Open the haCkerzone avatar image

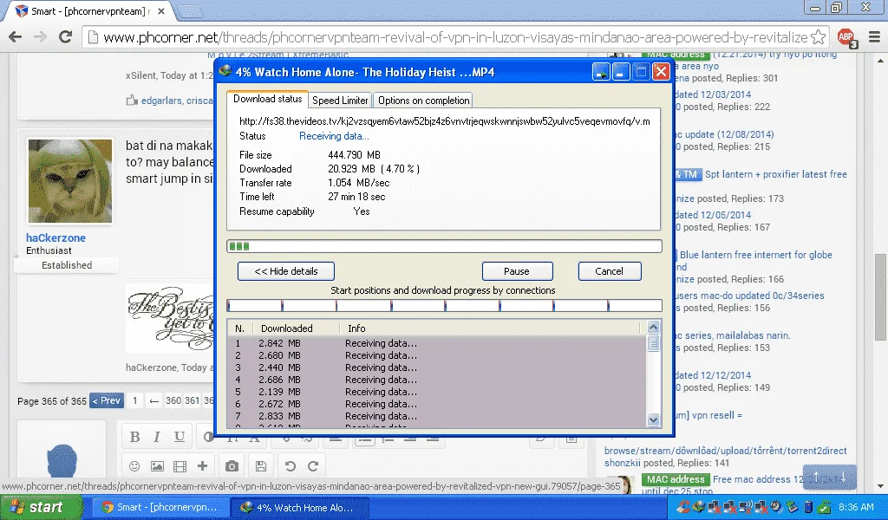click(70, 181)
